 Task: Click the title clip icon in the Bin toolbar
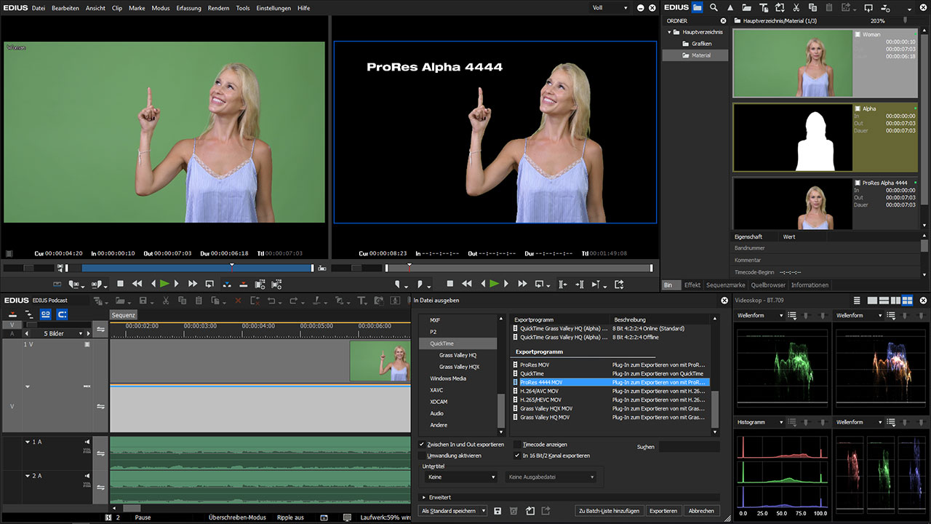764,8
